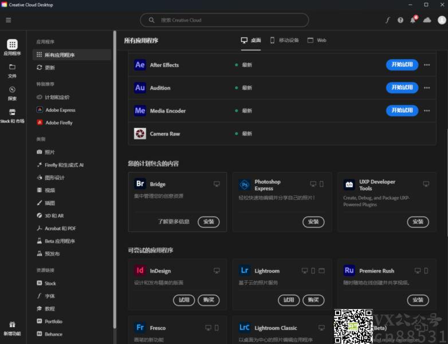Viewport: 448px width, 344px height.
Task: Switch to the Web tab
Action: point(317,40)
